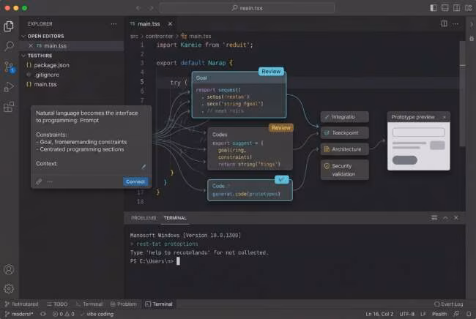
Task: Select the Architecture node
Action: 345,149
